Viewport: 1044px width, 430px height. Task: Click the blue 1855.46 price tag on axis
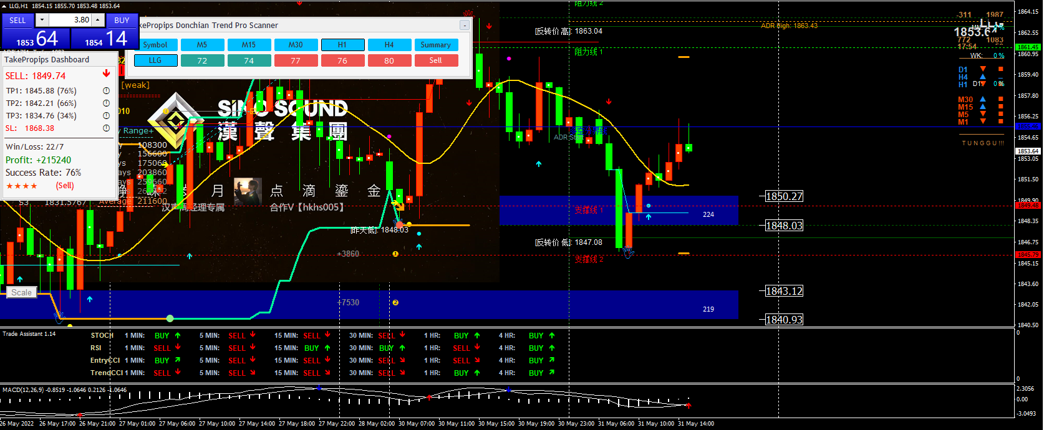pyautogui.click(x=1028, y=126)
